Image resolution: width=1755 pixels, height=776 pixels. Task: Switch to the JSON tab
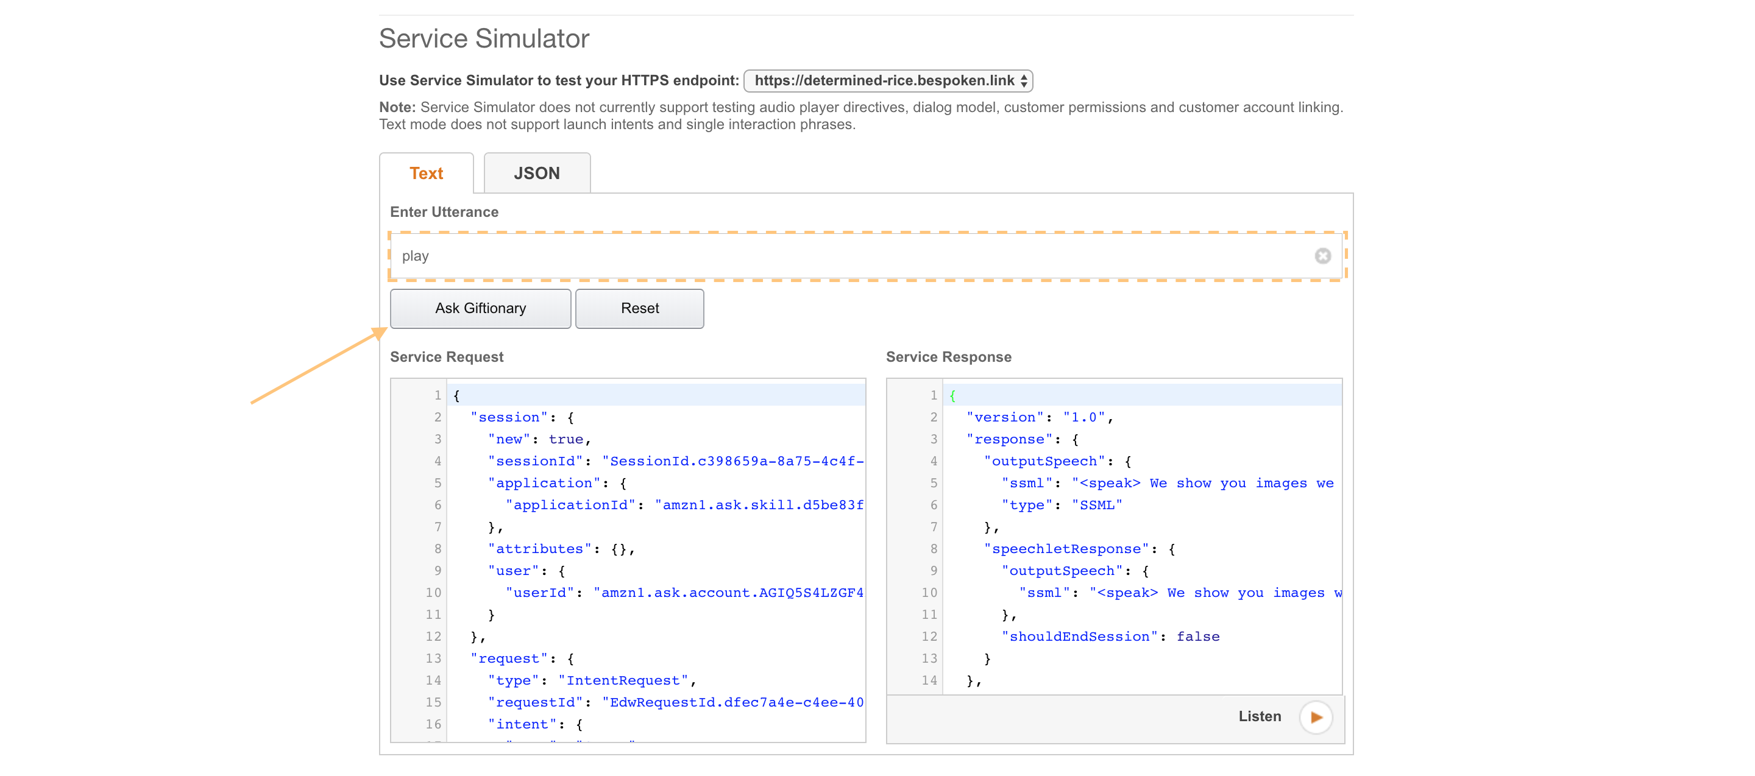(537, 174)
